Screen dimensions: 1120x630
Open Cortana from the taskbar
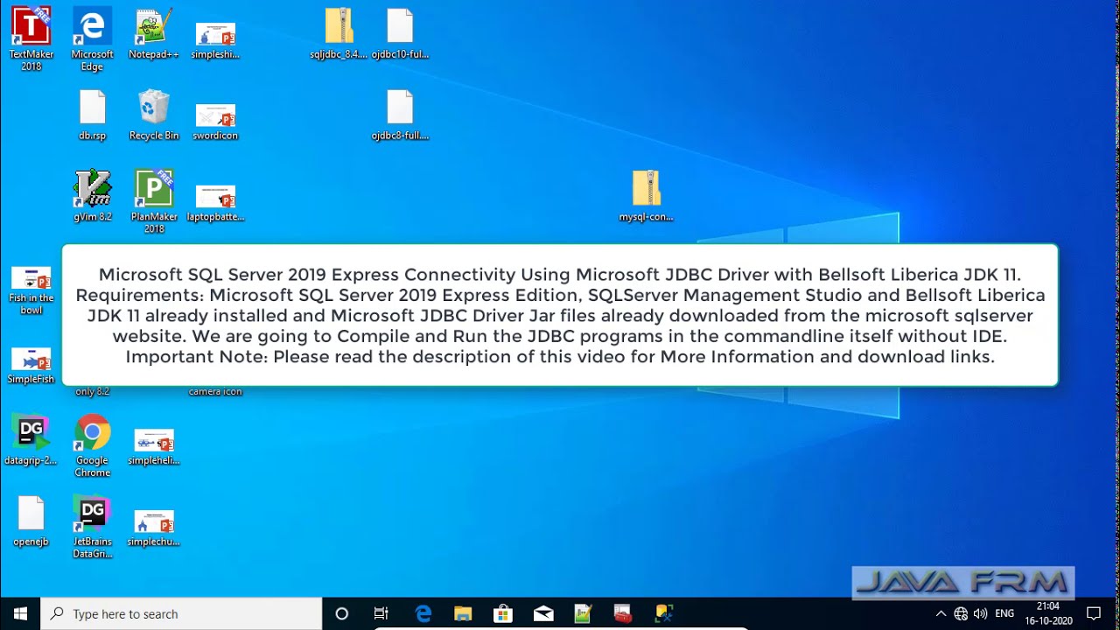(x=342, y=613)
